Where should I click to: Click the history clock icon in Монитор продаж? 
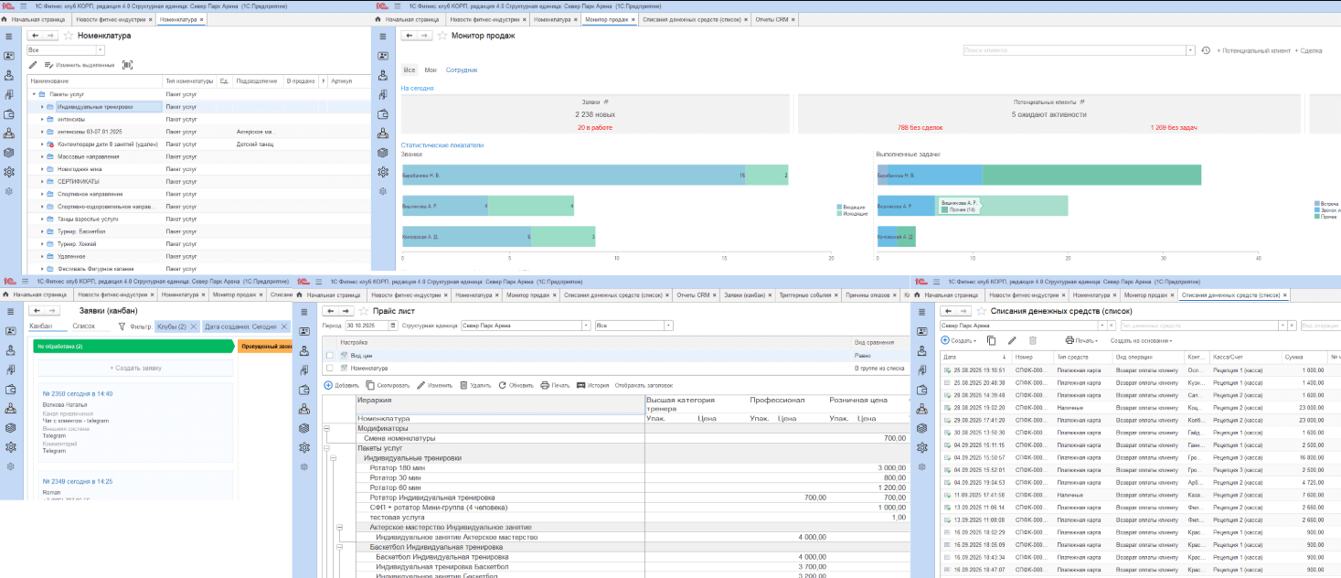[x=1206, y=50]
